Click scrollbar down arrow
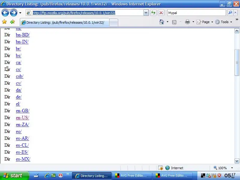Viewport: 240px width, 180px height. pos(237,161)
